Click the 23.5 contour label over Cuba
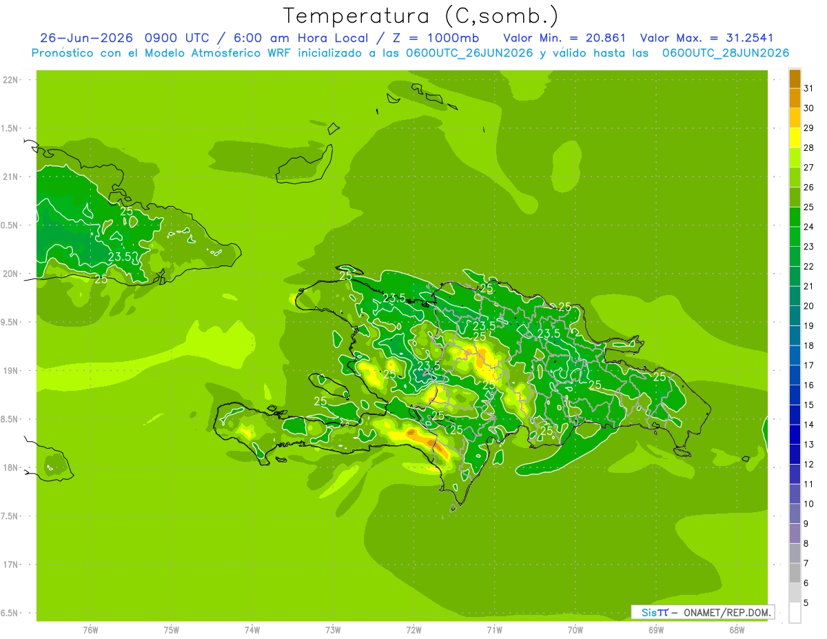The width and height of the screenshot is (827, 639). (120, 256)
